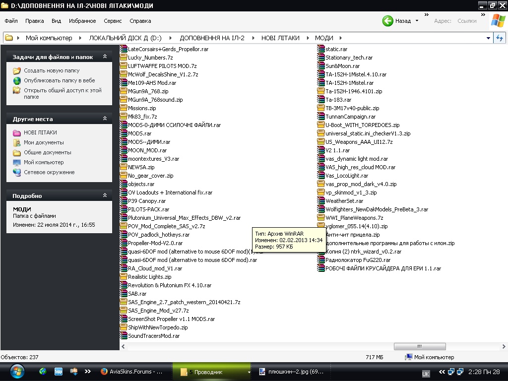The image size is (508, 381).
Task: Click Опубликовать папку в вебе link
Action: click(60, 80)
